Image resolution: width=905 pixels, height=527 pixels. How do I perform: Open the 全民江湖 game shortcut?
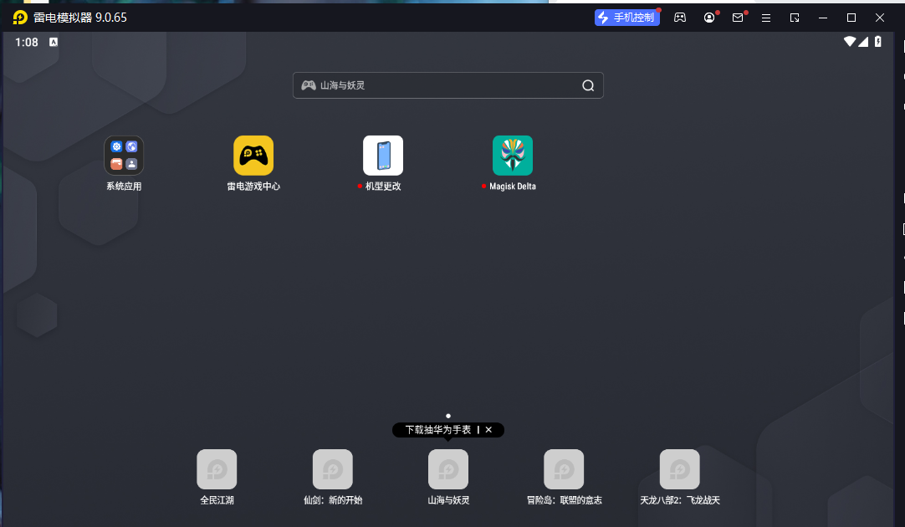(217, 469)
